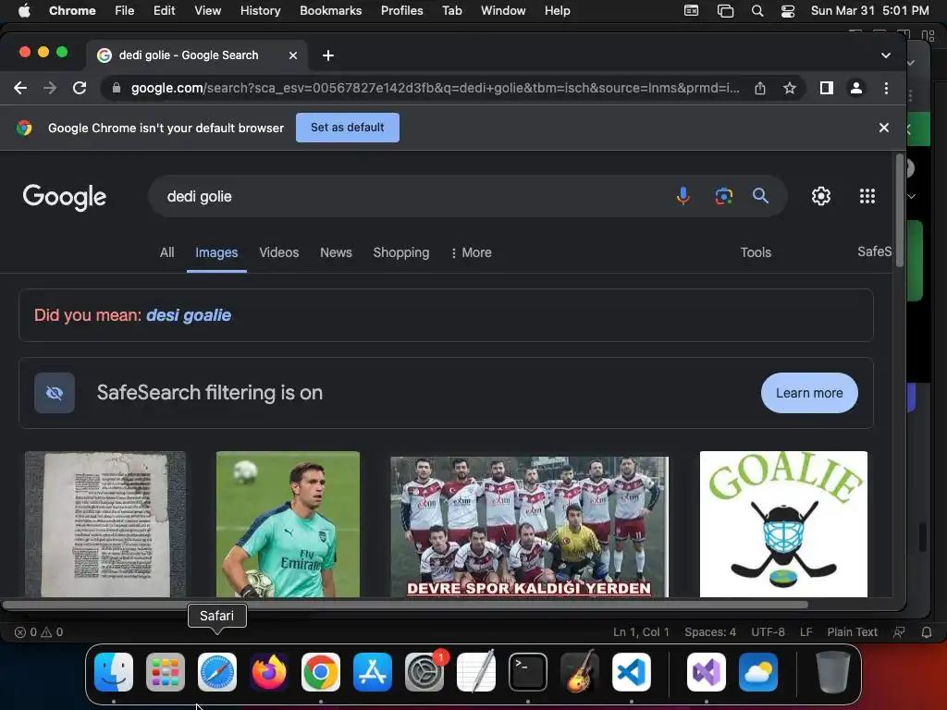Open GarageBand from the Dock
The width and height of the screenshot is (947, 710).
(580, 672)
